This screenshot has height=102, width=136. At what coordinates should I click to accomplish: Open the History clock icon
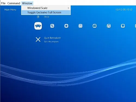tap(81, 26)
